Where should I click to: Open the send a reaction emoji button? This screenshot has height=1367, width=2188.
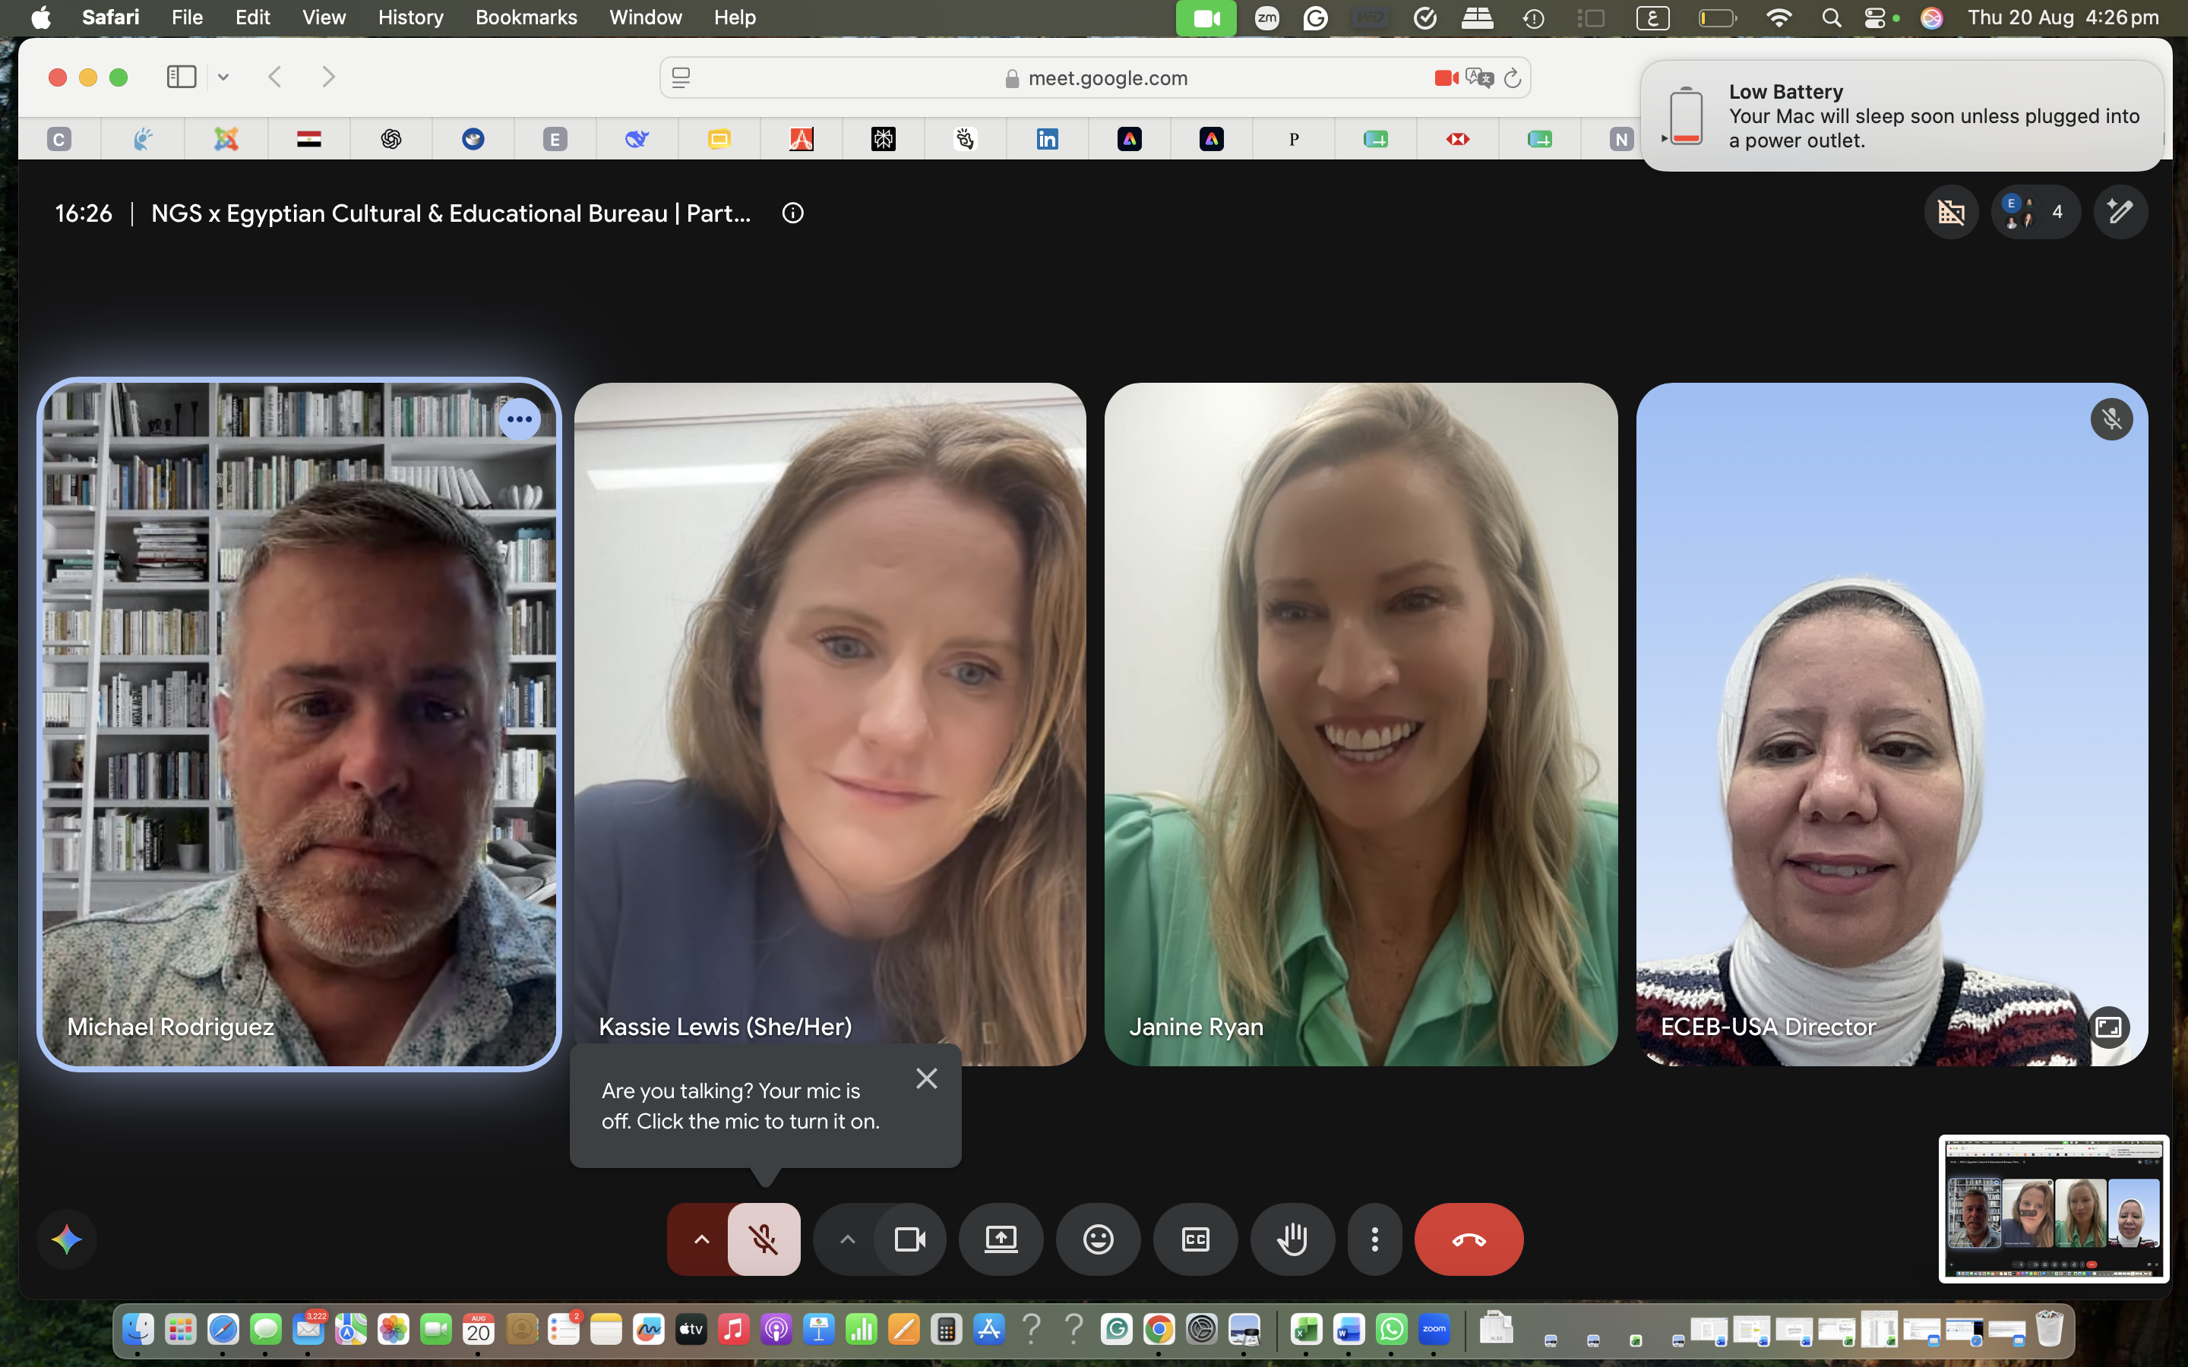(1098, 1239)
